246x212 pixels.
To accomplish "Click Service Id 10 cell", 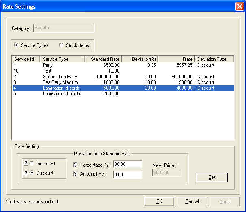I will tap(16, 71).
